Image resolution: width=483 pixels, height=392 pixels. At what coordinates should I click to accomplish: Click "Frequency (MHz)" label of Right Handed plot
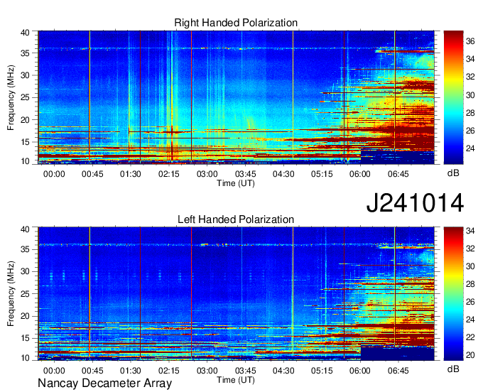click(11, 97)
